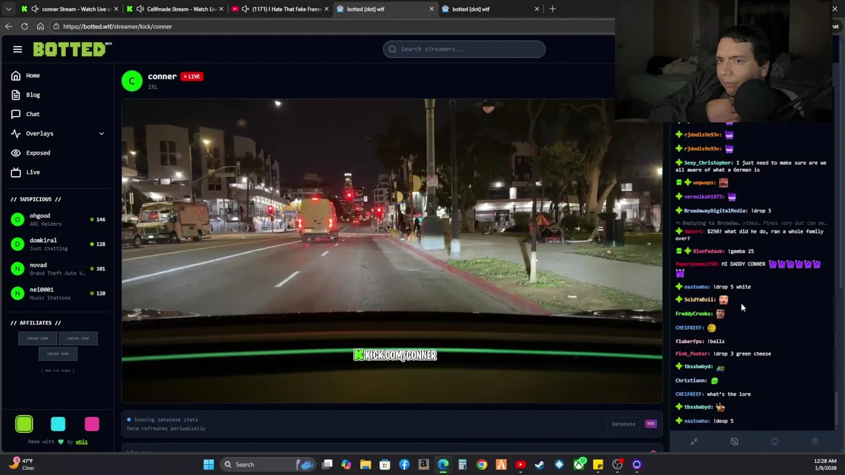The width and height of the screenshot is (845, 475).
Task: Choose the pink theme color swatch
Action: coord(92,424)
